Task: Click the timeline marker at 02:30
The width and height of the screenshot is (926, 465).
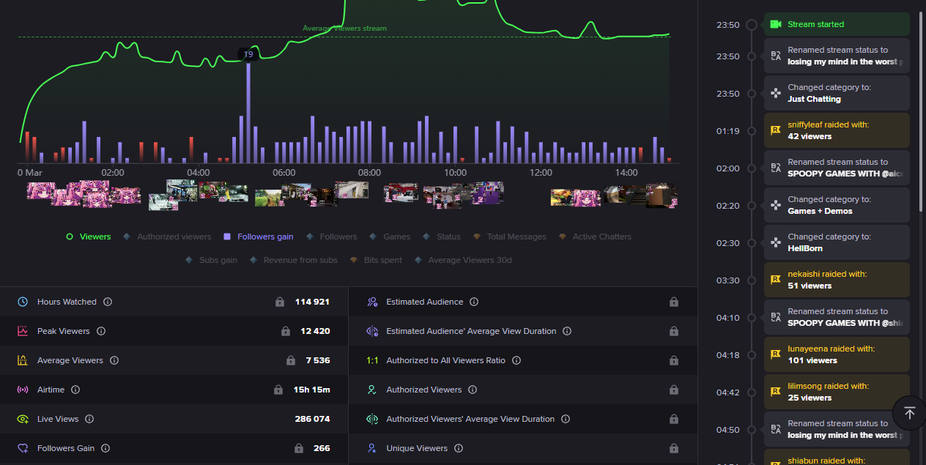Action: pyautogui.click(x=751, y=243)
